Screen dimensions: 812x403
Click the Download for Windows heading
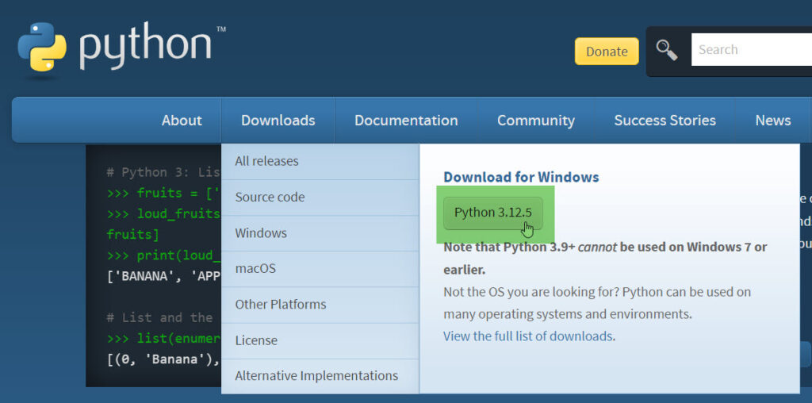(x=521, y=177)
